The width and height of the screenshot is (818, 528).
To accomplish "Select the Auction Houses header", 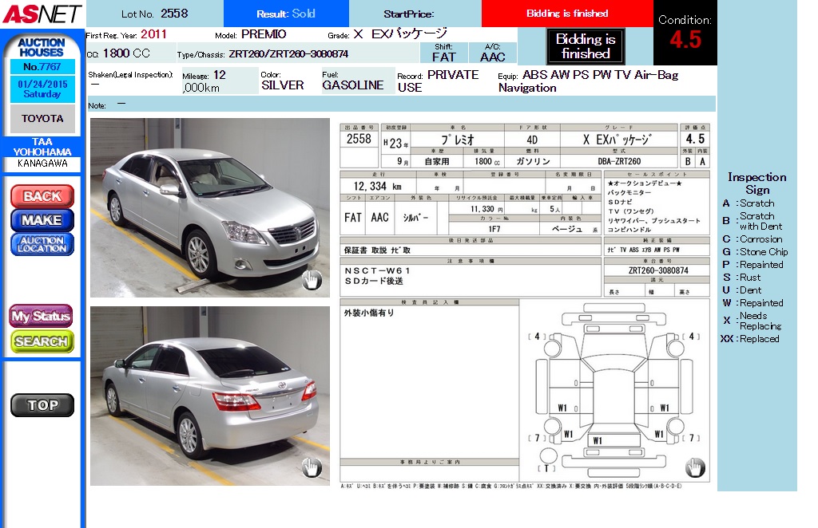I will click(x=42, y=47).
